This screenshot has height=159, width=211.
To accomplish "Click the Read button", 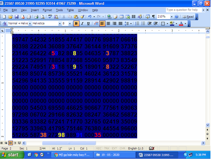I will [188, 17].
